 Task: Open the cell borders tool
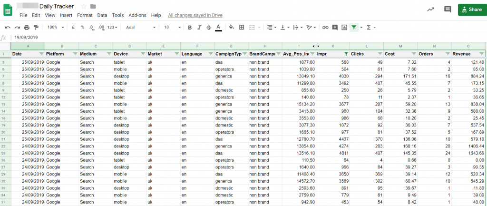pos(242,28)
